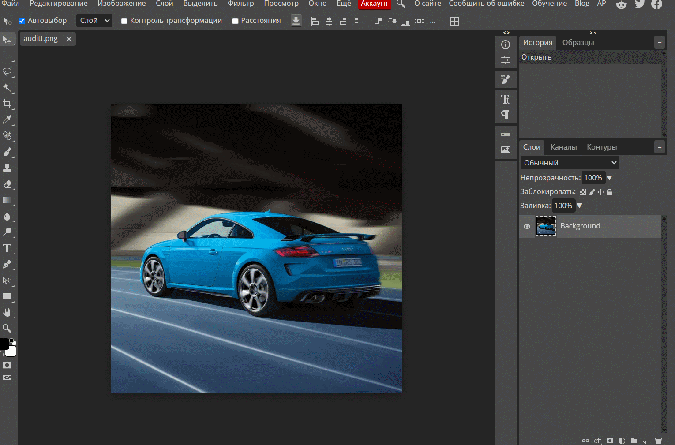Select the Eraser tool

pyautogui.click(x=7, y=184)
